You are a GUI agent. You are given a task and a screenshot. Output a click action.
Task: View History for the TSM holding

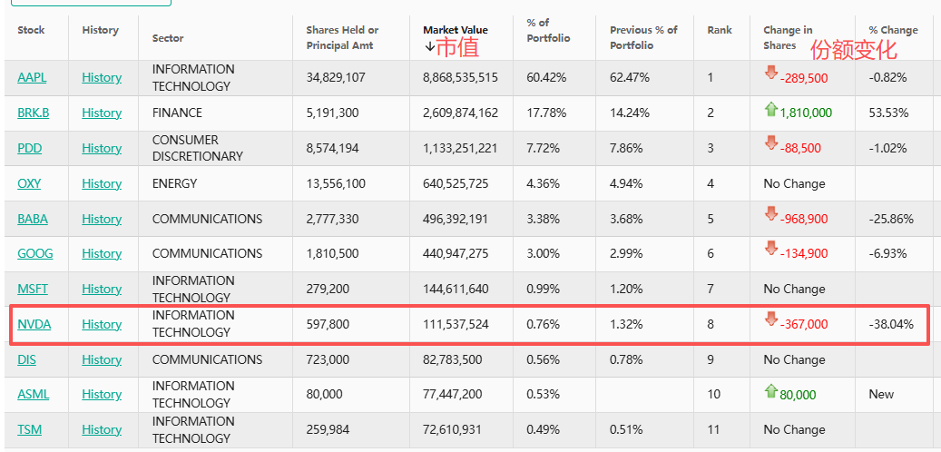(x=102, y=430)
